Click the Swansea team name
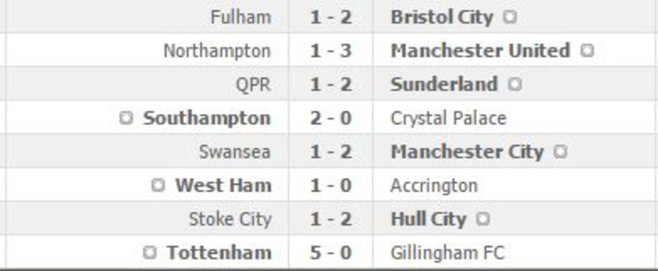The height and width of the screenshot is (271, 658). pos(235,152)
